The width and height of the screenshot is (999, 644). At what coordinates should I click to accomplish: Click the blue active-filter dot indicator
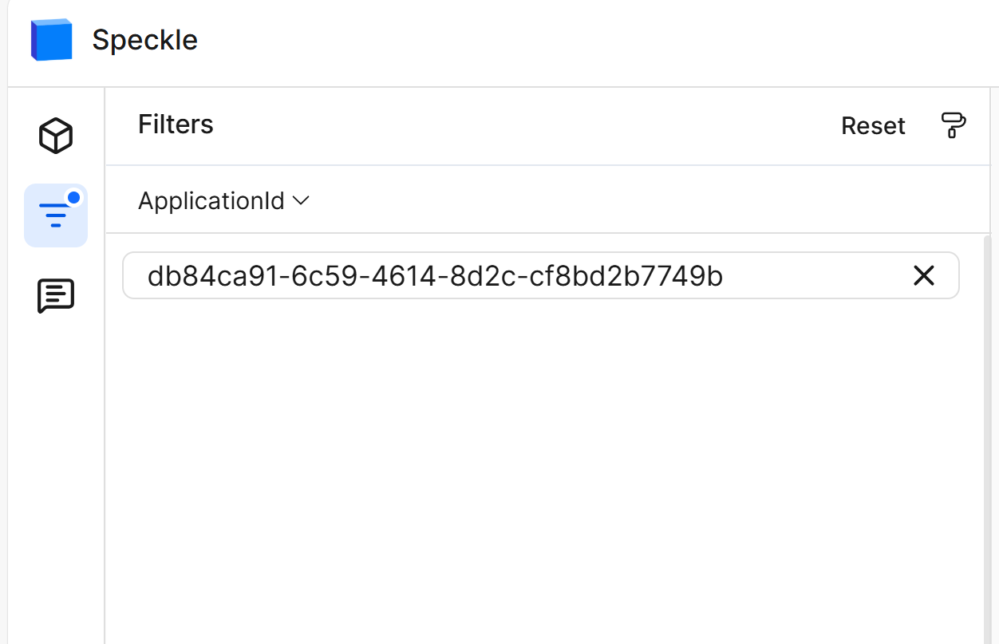tap(74, 197)
